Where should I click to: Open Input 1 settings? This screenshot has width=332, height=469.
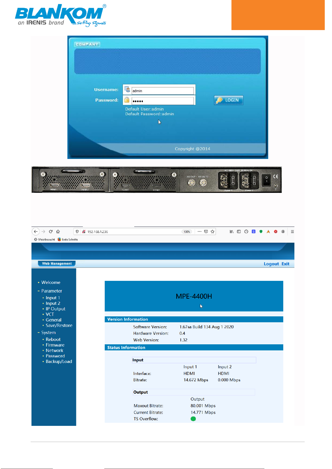pyautogui.click(x=53, y=298)
